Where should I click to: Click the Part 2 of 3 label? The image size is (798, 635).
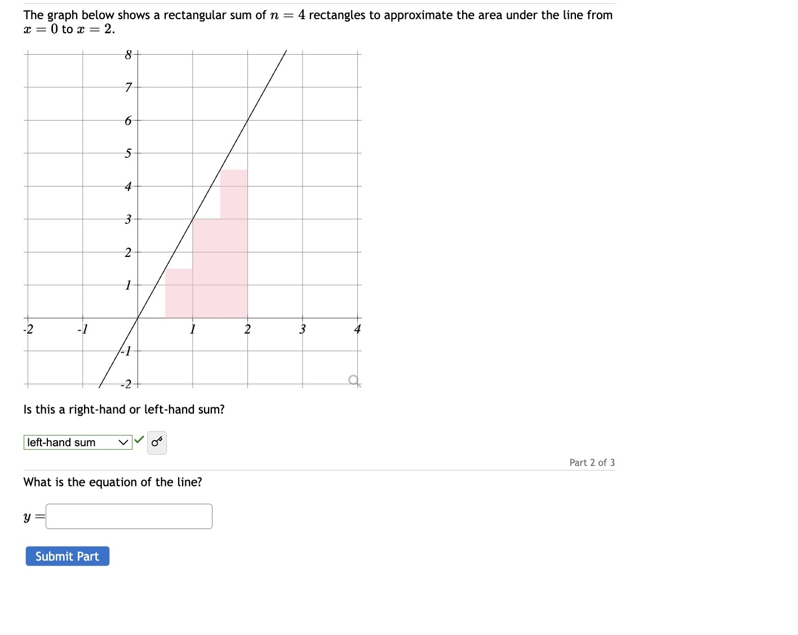(x=592, y=463)
